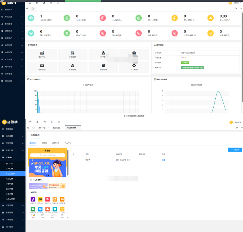Close the 推广中心 page tab
Screen dimensions: 243x232
click(x=48, y=128)
